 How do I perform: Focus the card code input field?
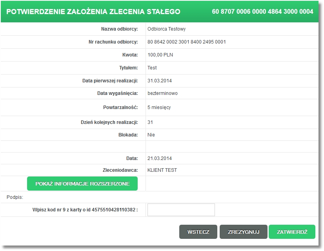tap(181, 210)
